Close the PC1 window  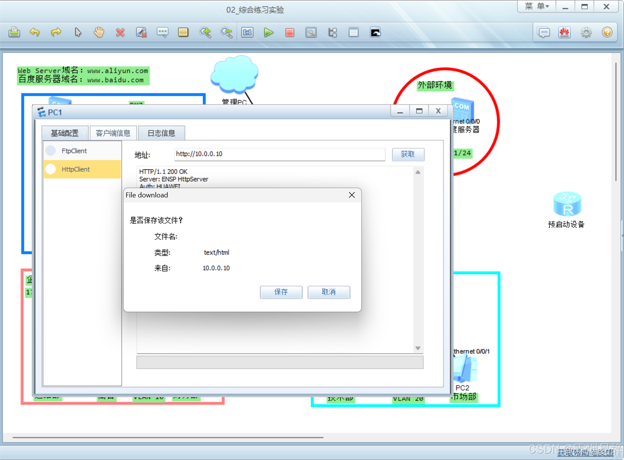(438, 111)
